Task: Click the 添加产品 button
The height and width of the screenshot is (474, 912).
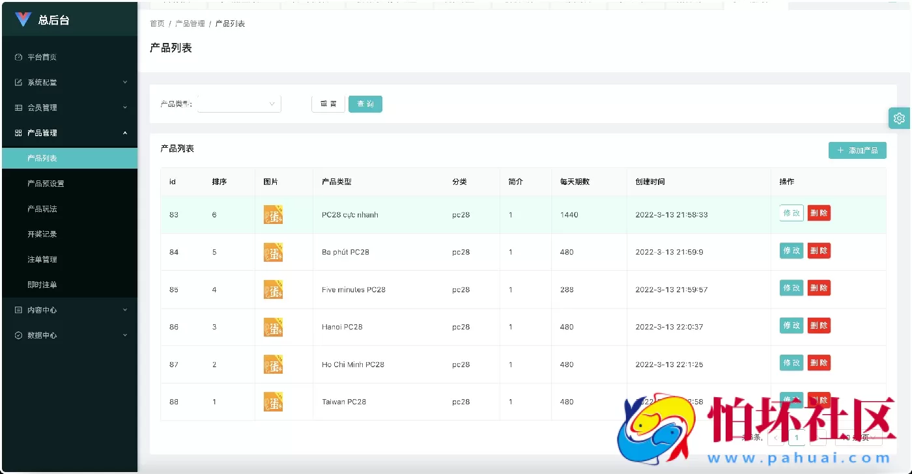Action: click(857, 150)
